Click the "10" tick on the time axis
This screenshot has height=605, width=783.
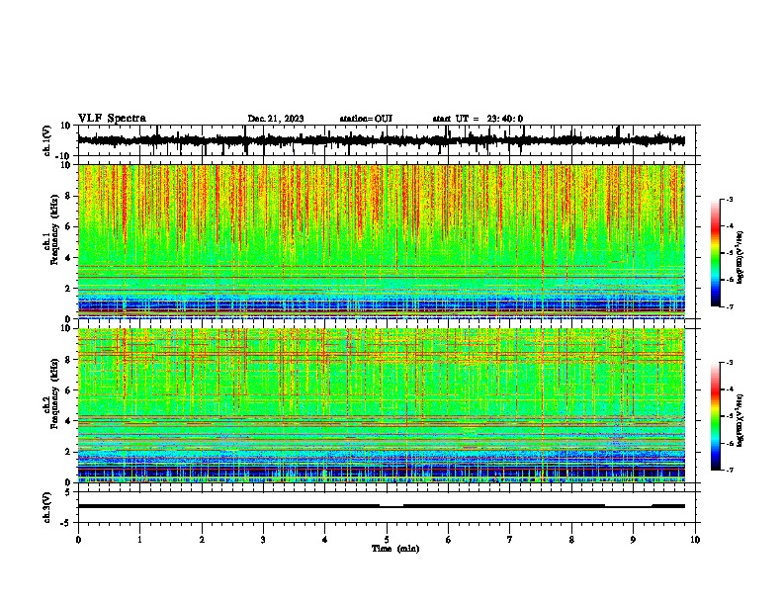(x=695, y=540)
